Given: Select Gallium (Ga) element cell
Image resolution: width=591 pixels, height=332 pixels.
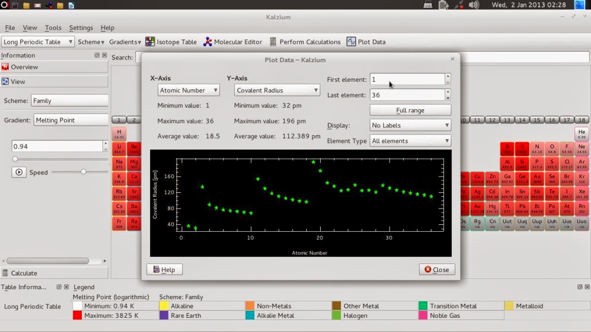Looking at the screenshot, I should tap(508, 179).
